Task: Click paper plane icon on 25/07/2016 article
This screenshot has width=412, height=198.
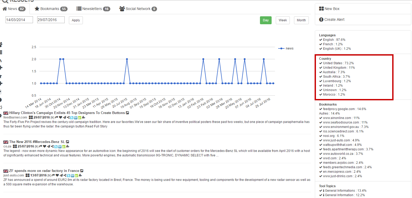Action: [49, 146]
